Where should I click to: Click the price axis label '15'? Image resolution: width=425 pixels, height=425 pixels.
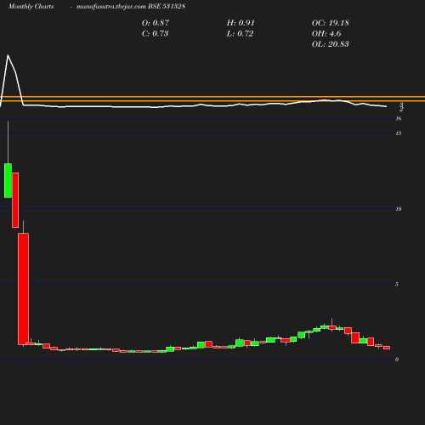pyautogui.click(x=399, y=133)
